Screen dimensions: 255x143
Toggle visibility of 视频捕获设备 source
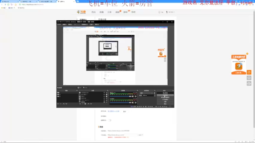(104, 92)
